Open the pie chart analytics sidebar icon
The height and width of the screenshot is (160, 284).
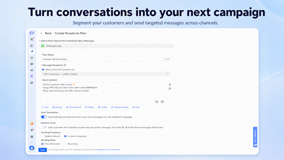[x=32, y=64]
